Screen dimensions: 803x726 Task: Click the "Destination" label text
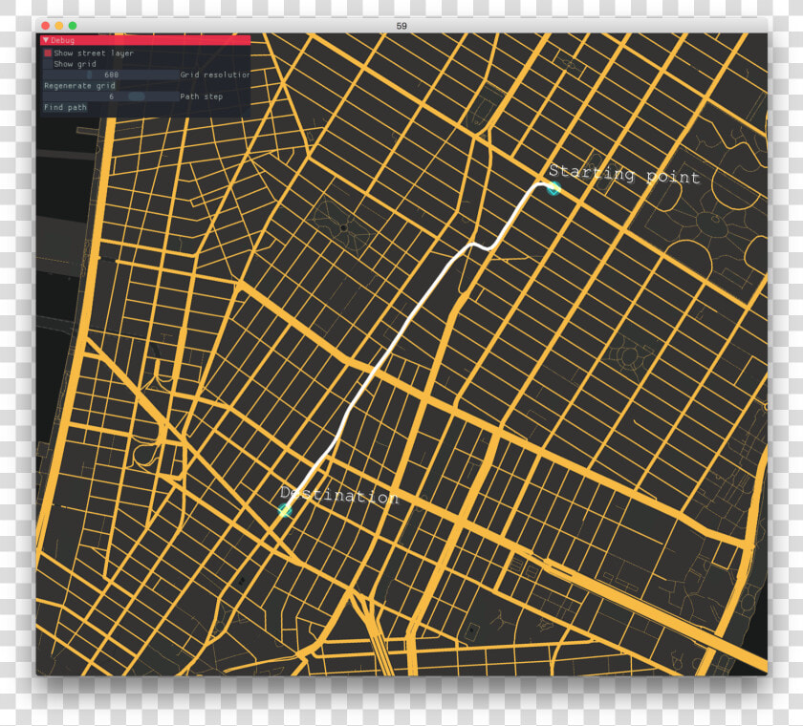click(339, 495)
